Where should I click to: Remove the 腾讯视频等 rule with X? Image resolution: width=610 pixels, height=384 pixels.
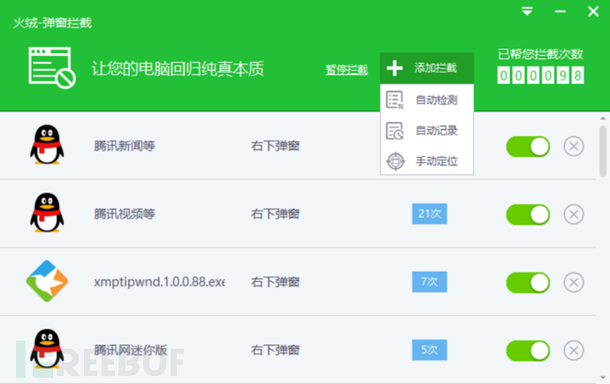click(574, 214)
